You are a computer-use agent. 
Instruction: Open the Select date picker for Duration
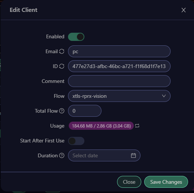coord(104,155)
